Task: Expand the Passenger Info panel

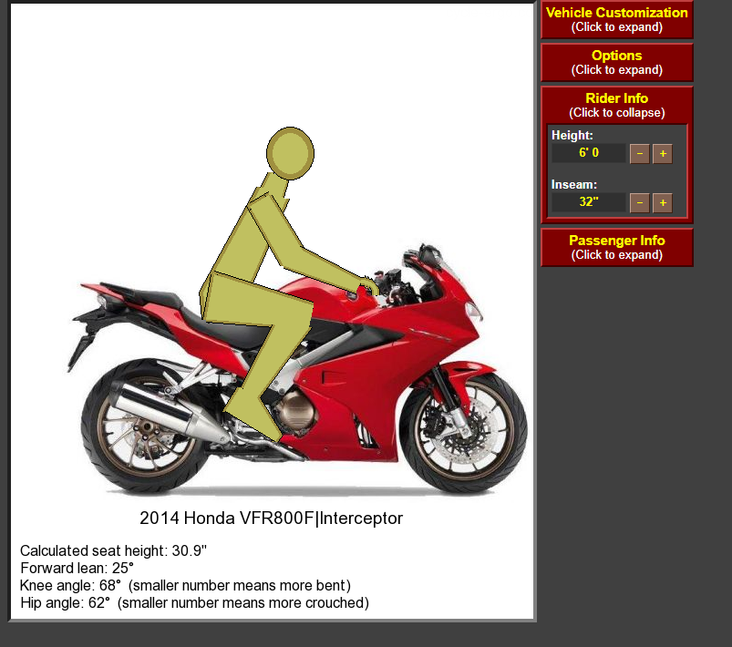Action: click(617, 248)
